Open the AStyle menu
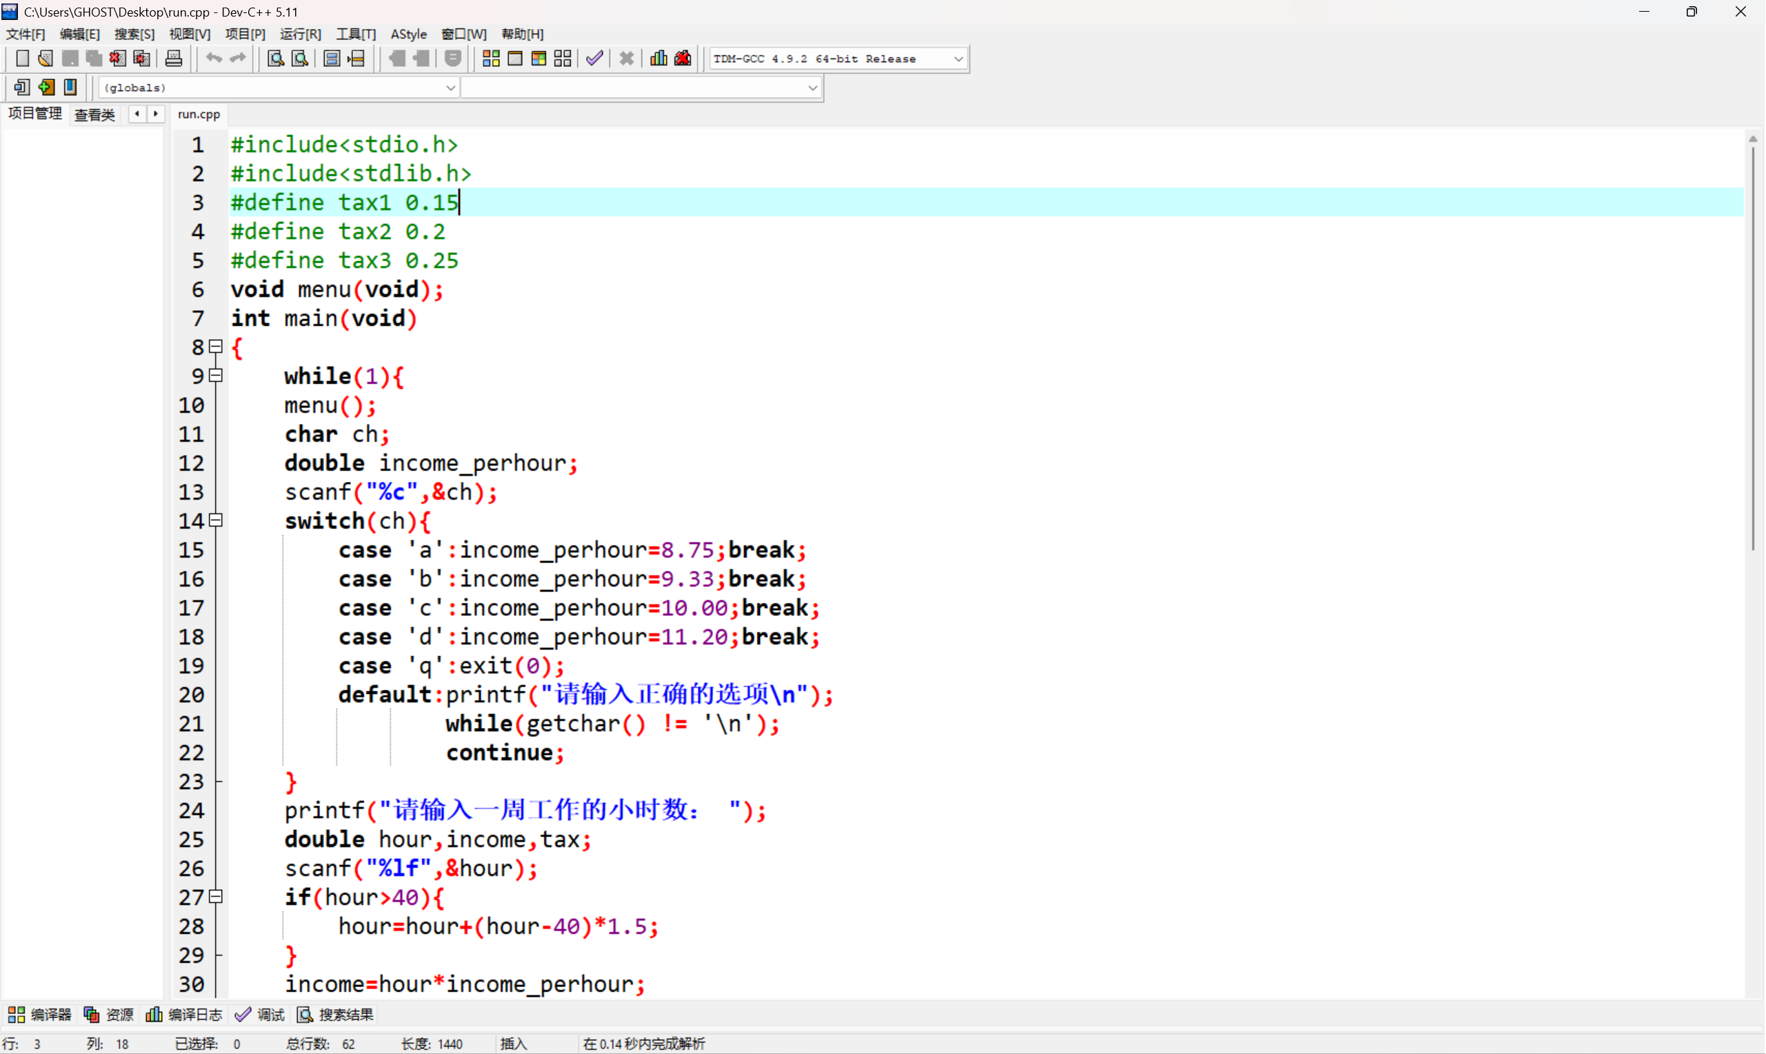This screenshot has height=1054, width=1766. point(408,34)
